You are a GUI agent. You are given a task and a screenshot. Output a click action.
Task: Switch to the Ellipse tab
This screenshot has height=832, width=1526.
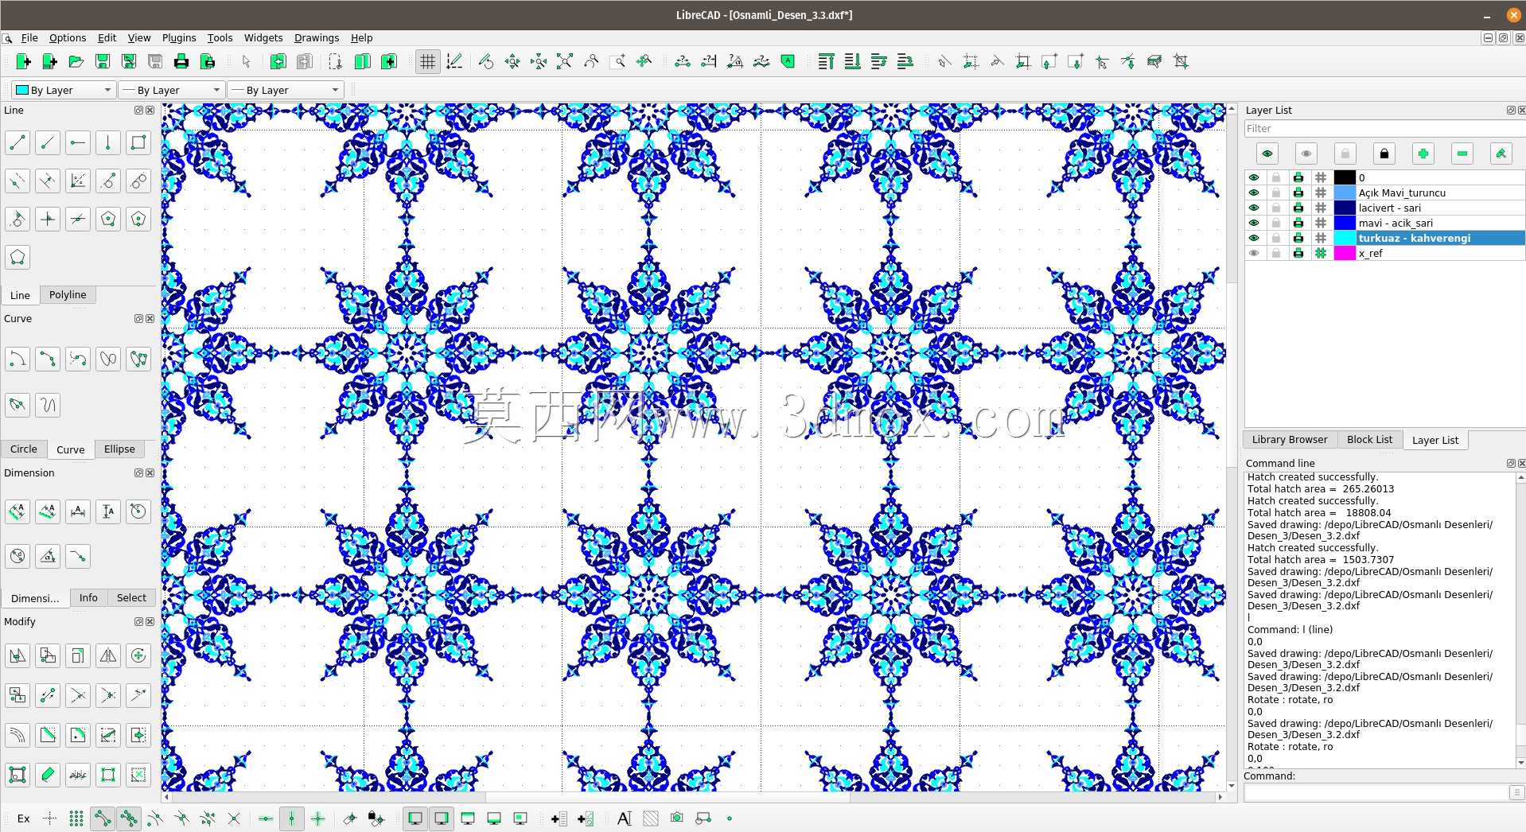click(x=119, y=449)
